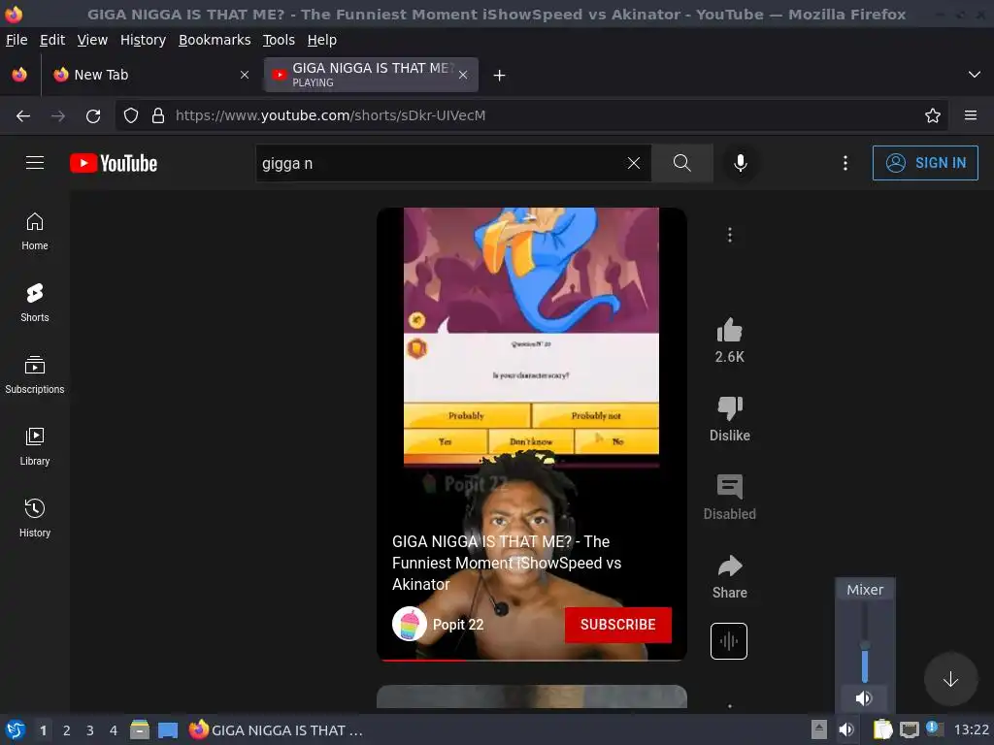Switch to the New Tab tab
The height and width of the screenshot is (745, 994).
[x=150, y=75]
